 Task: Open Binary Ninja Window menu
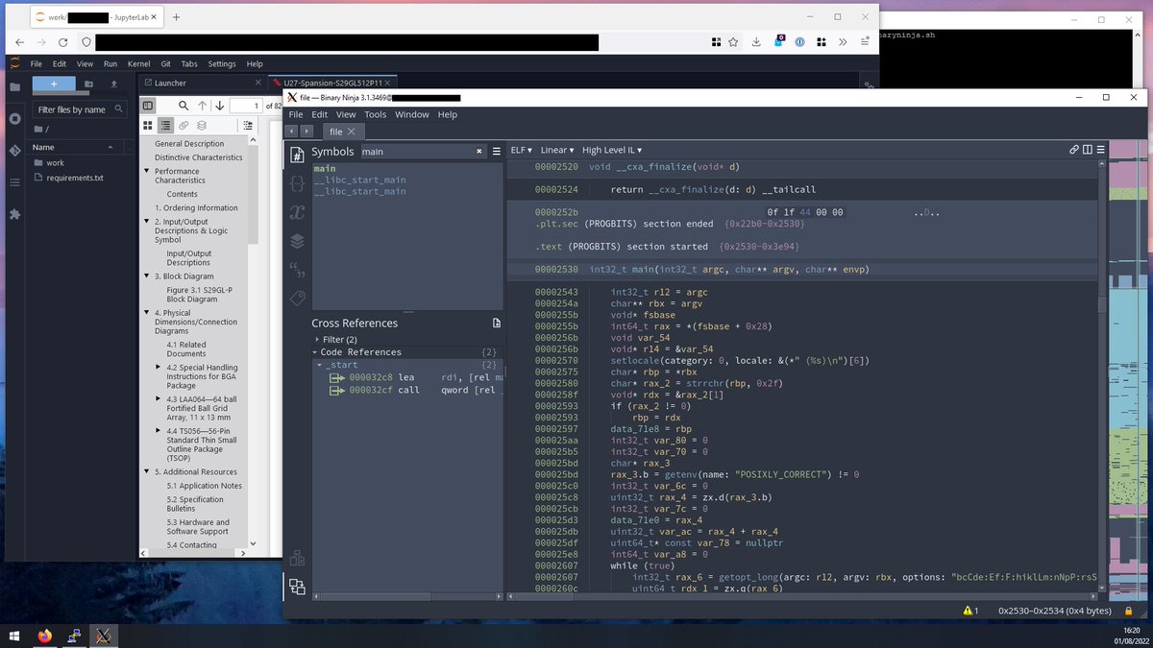pyautogui.click(x=412, y=114)
